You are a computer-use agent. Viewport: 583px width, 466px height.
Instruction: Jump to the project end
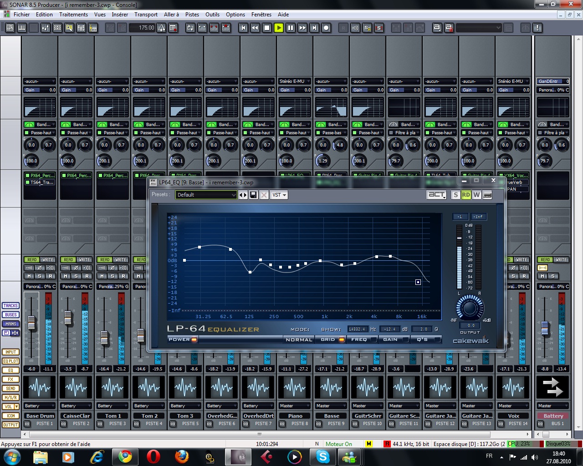coord(314,28)
